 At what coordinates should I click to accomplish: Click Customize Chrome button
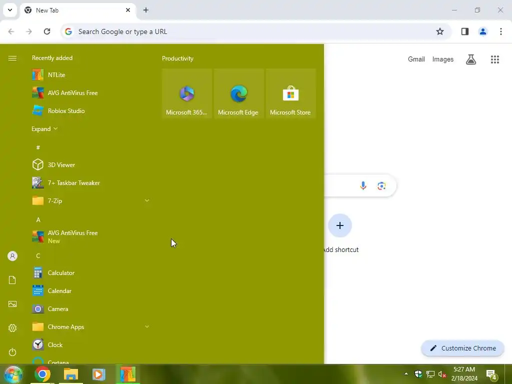coord(462,348)
